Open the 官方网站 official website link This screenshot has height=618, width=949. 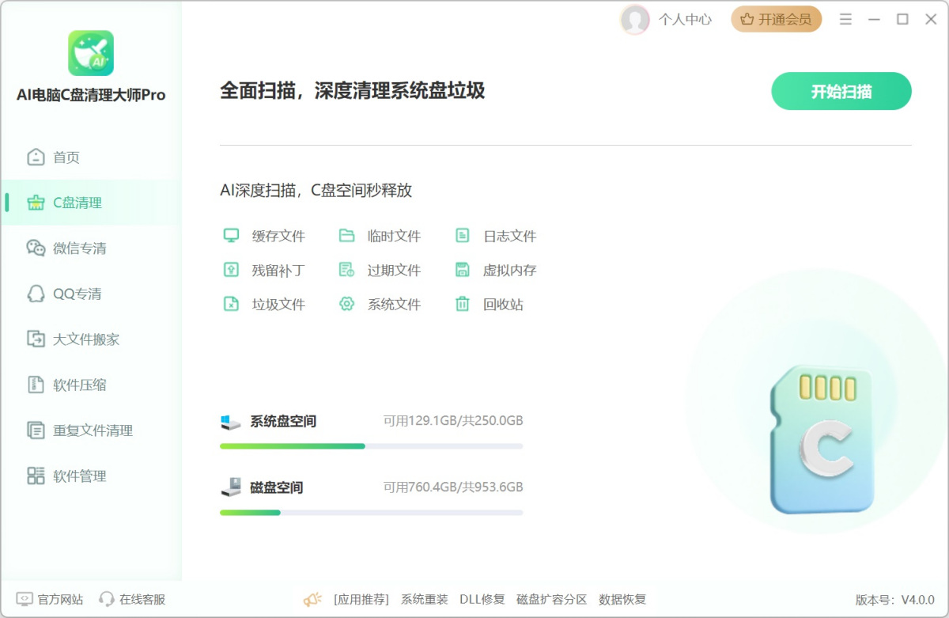(51, 599)
